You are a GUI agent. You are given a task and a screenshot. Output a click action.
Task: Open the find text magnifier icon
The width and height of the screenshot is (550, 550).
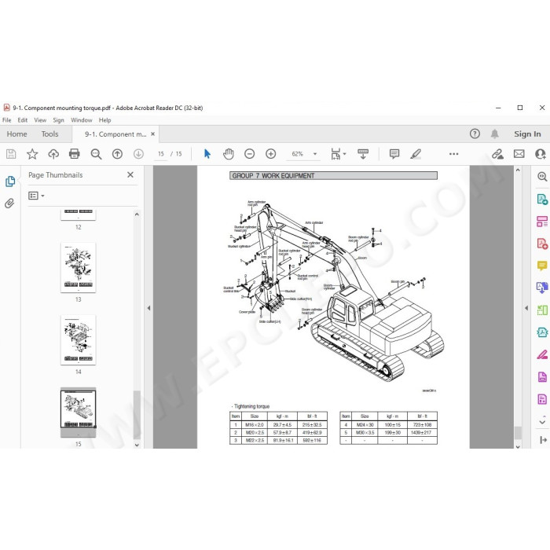(96, 154)
